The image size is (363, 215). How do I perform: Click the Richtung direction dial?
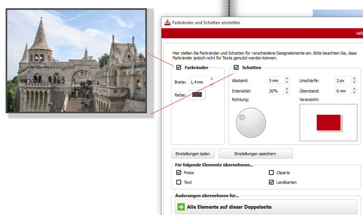(251, 123)
